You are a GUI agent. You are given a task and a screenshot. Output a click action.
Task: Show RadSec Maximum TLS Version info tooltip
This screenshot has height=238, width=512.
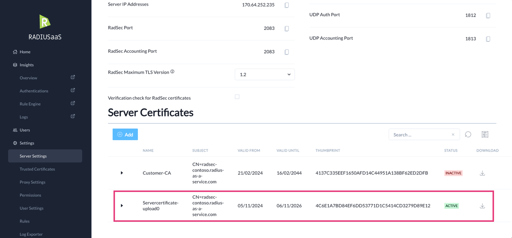172,72
